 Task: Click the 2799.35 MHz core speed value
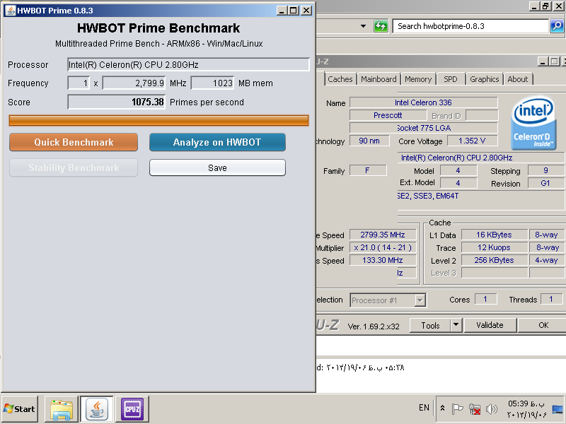[x=383, y=235]
